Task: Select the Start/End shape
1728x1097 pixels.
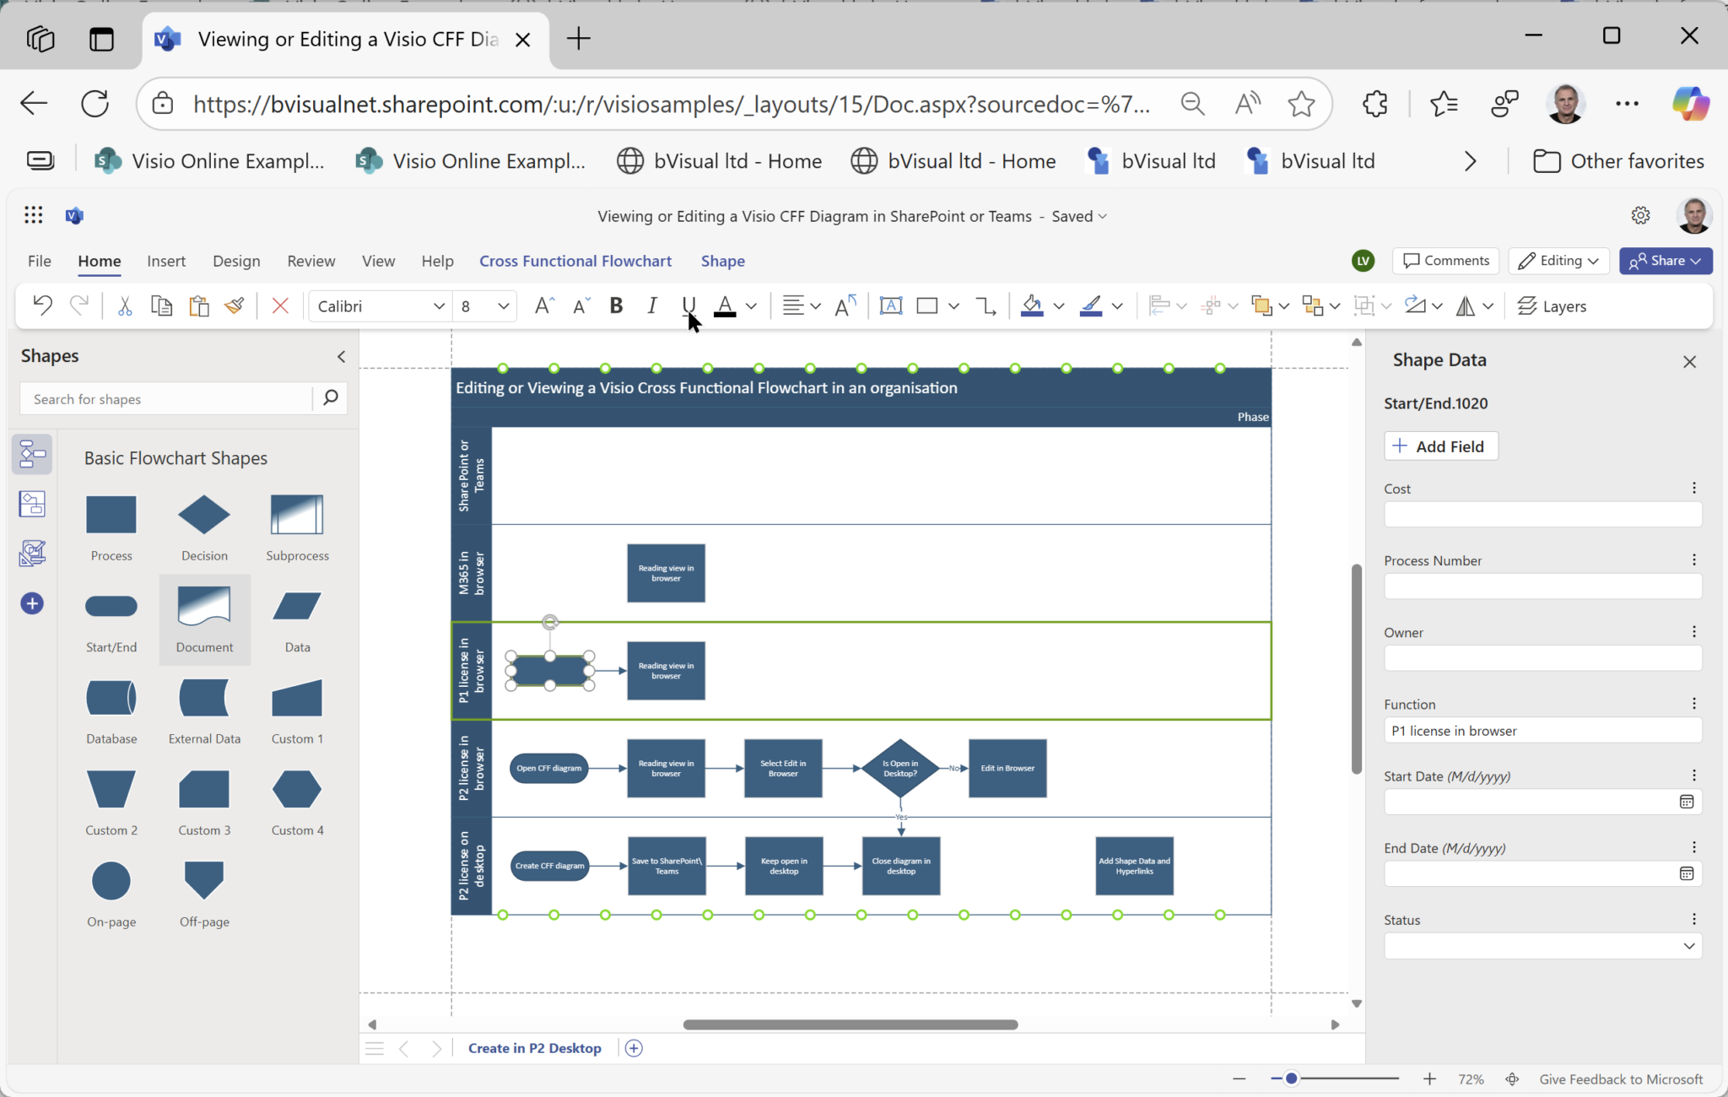Action: pos(111,607)
